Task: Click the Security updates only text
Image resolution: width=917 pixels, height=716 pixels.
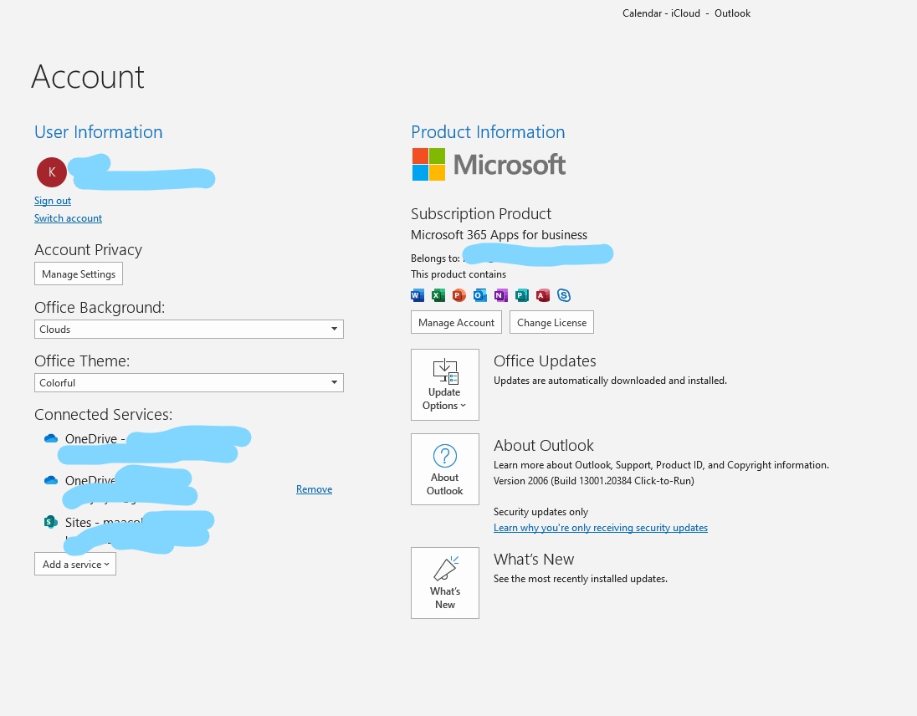Action: coord(541,512)
